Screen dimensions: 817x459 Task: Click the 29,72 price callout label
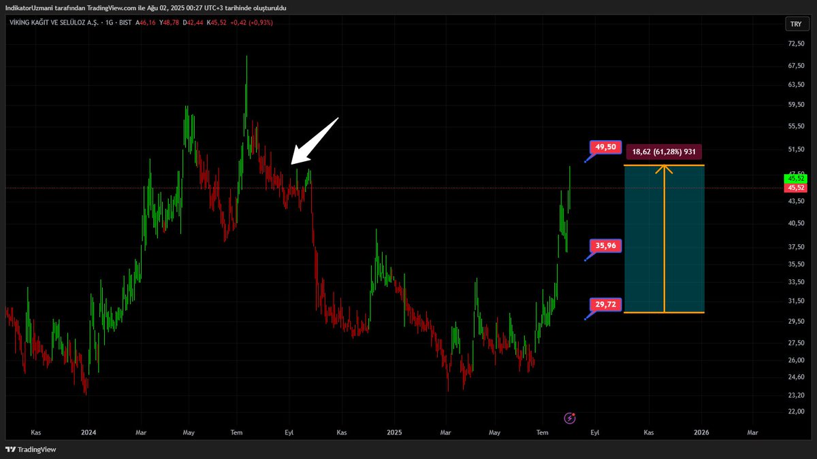pyautogui.click(x=605, y=305)
